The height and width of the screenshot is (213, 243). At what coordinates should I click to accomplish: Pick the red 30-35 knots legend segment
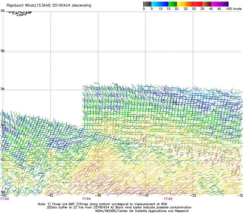pyautogui.click(x=198, y=4)
